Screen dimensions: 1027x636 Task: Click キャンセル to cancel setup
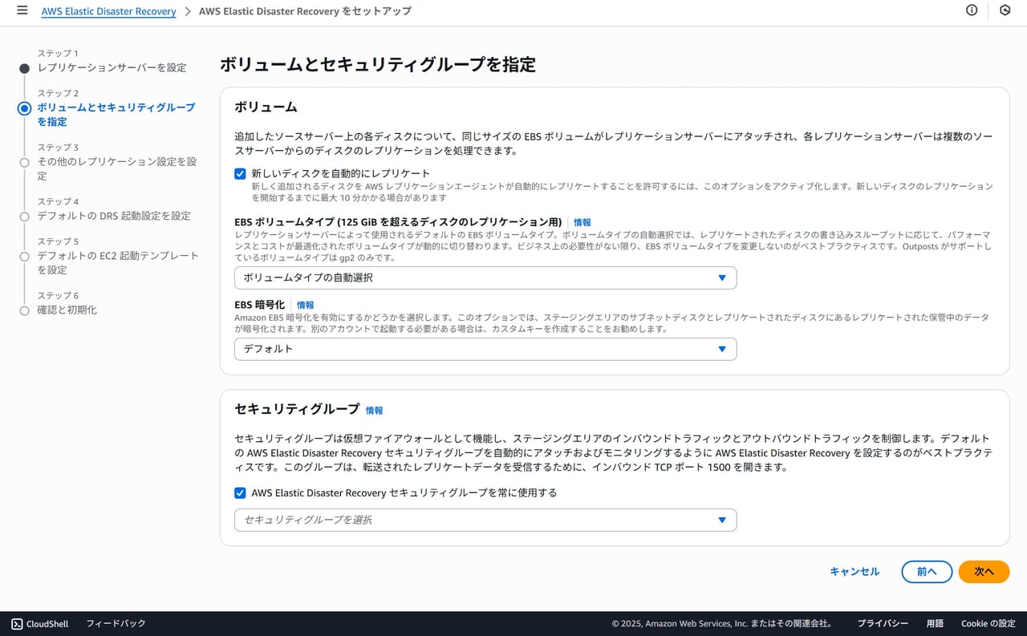[854, 571]
